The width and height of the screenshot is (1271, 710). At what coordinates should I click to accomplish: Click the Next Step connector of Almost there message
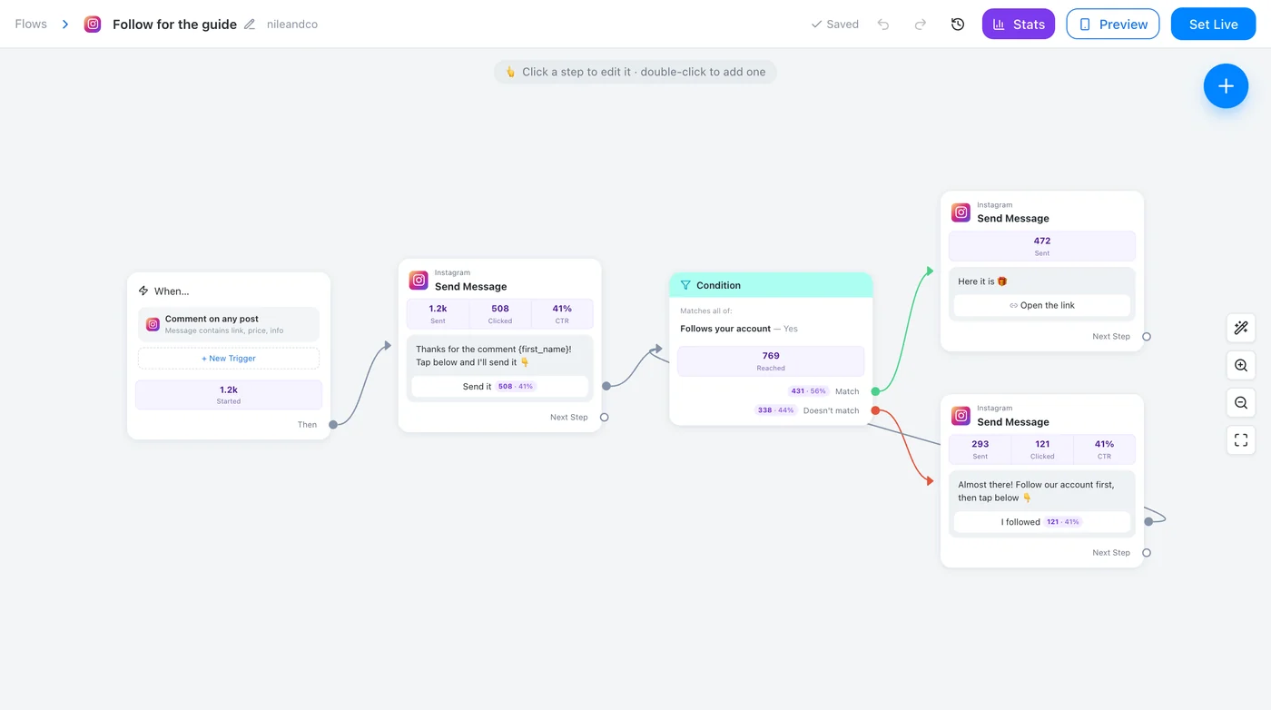pyautogui.click(x=1147, y=553)
